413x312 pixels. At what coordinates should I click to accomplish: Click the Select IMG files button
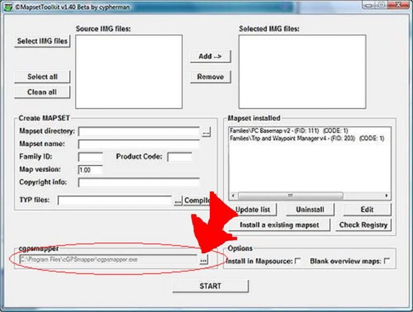[x=42, y=41]
